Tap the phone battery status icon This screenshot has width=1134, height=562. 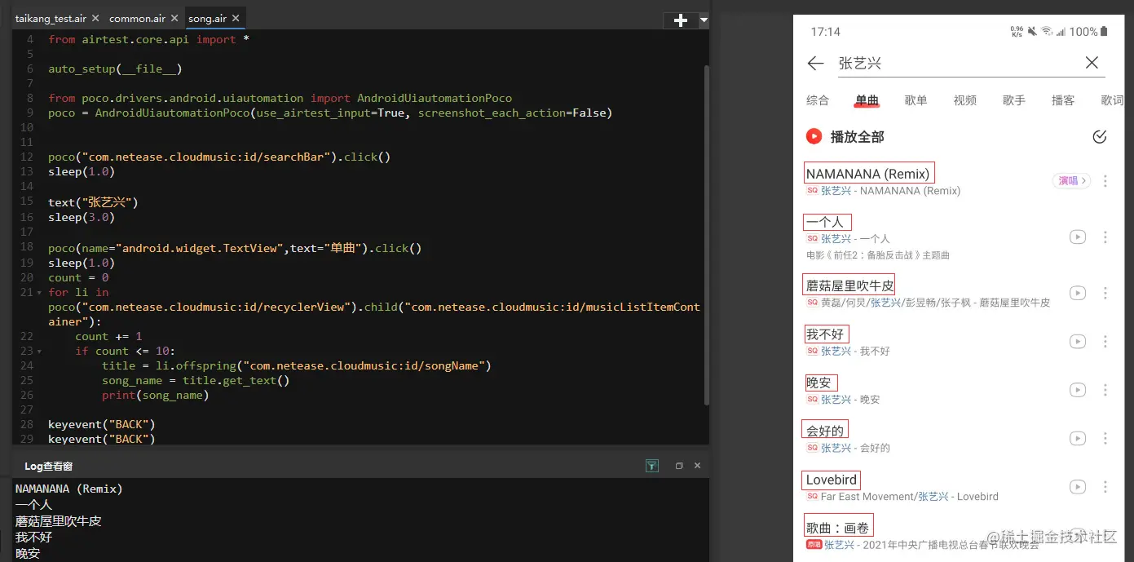(x=1104, y=32)
